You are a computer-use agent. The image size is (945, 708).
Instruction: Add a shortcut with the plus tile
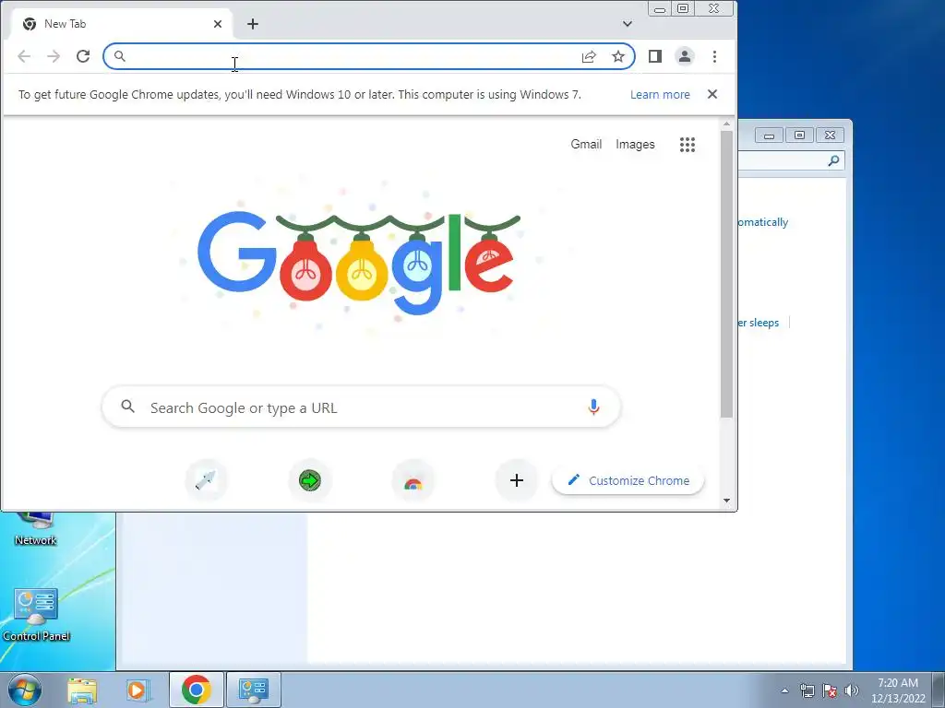517,480
